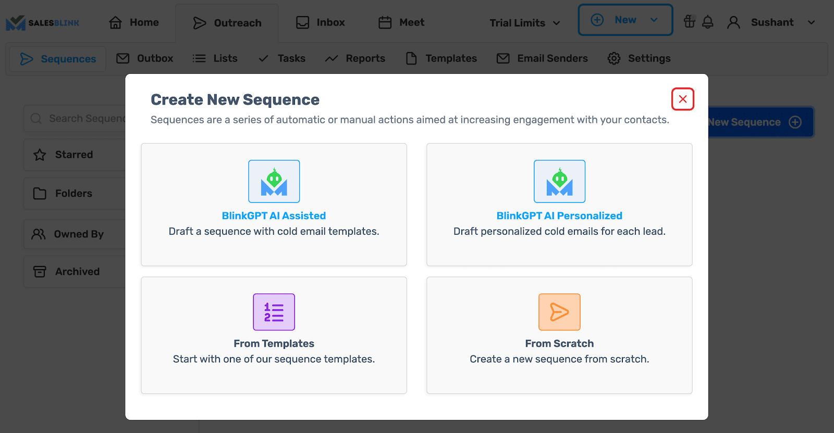Screen dimensions: 834x433
Task: Click the Starred star icon
Action: coord(40,155)
